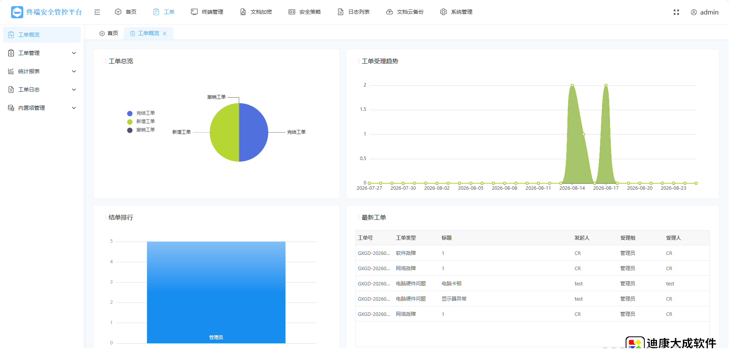Click the 受理人 column header
The image size is (735, 349).
click(673, 238)
